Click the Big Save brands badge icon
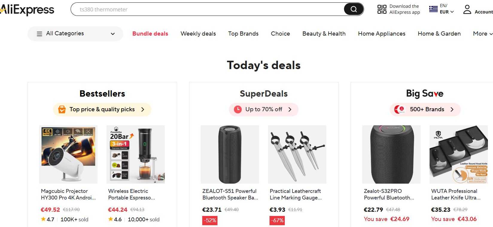 point(399,109)
